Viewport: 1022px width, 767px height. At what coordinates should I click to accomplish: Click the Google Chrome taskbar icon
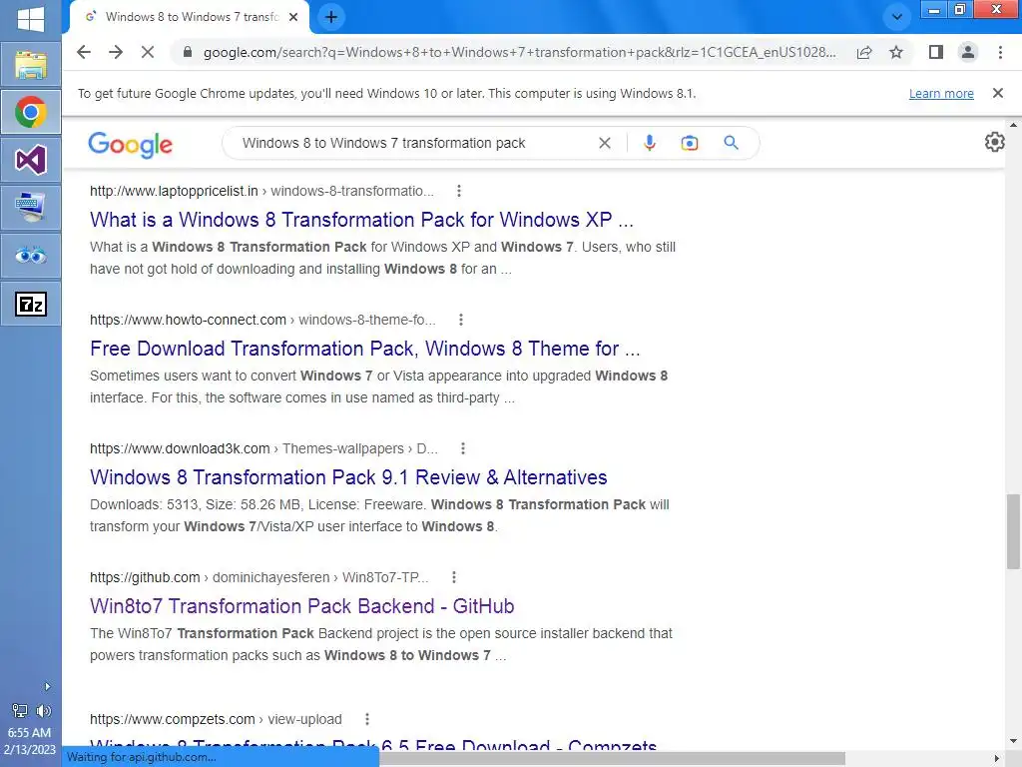pyautogui.click(x=31, y=112)
